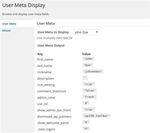Click the User Meta Display page title
Viewport: 150px width, 133px height.
point(24,5)
